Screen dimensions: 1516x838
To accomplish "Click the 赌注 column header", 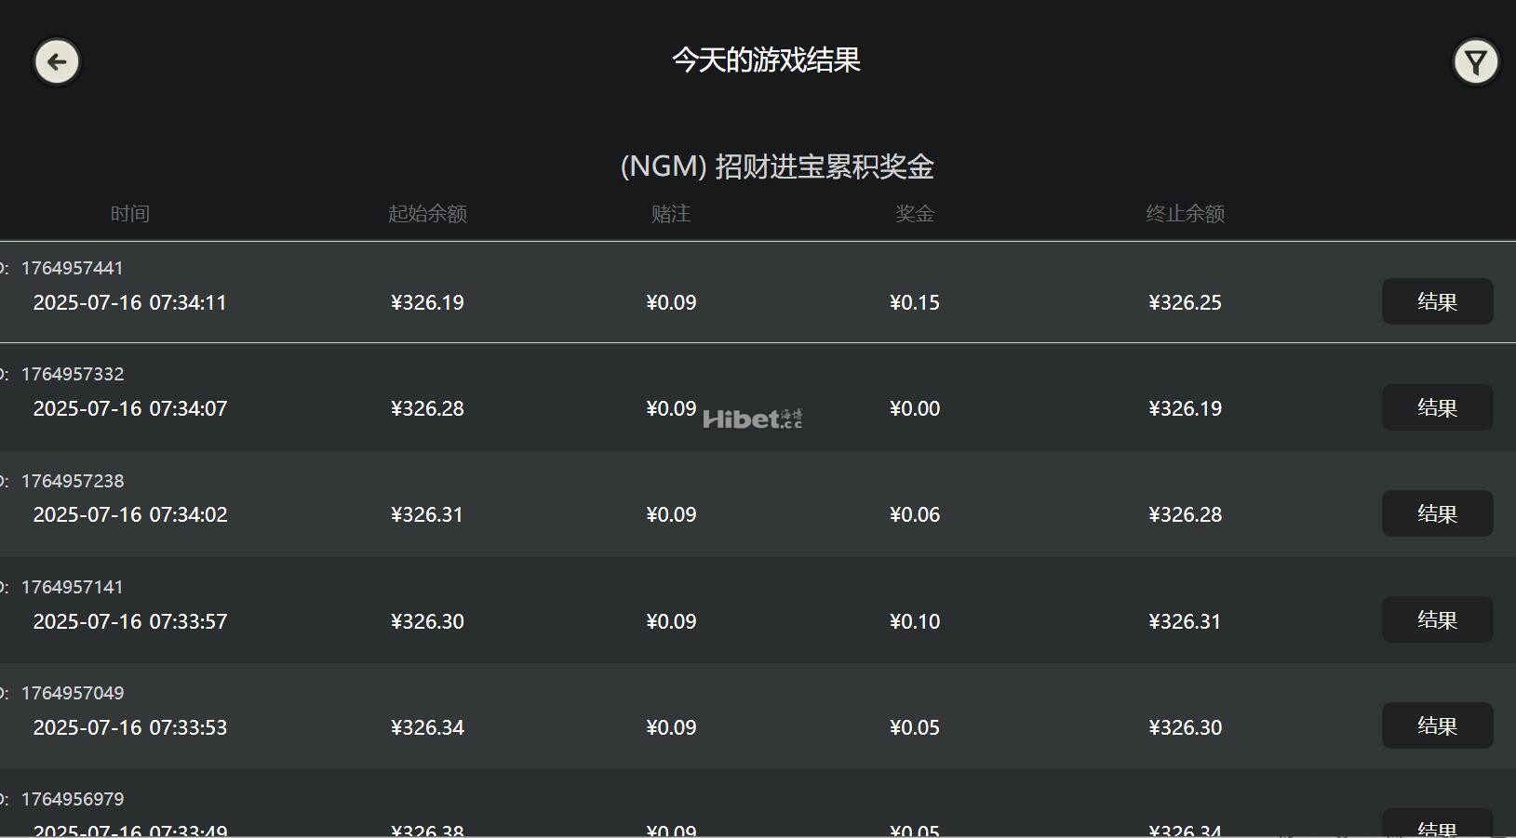I will click(x=671, y=214).
